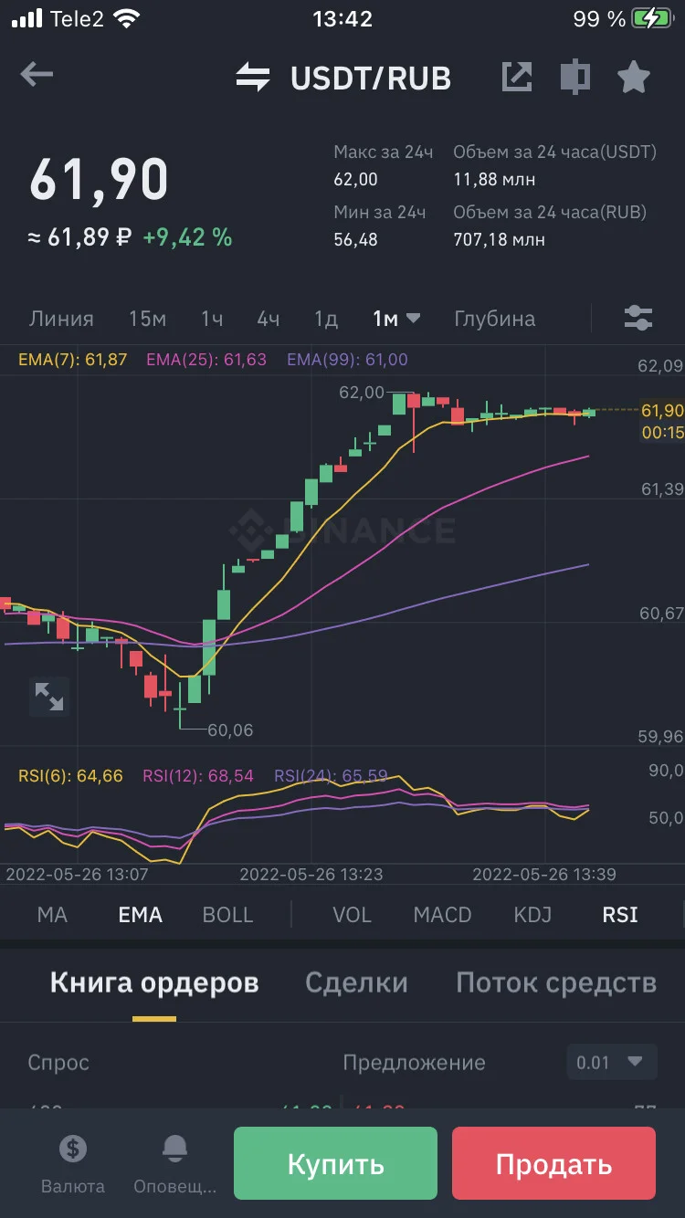Tap the 62,00 high price marker

click(x=362, y=393)
